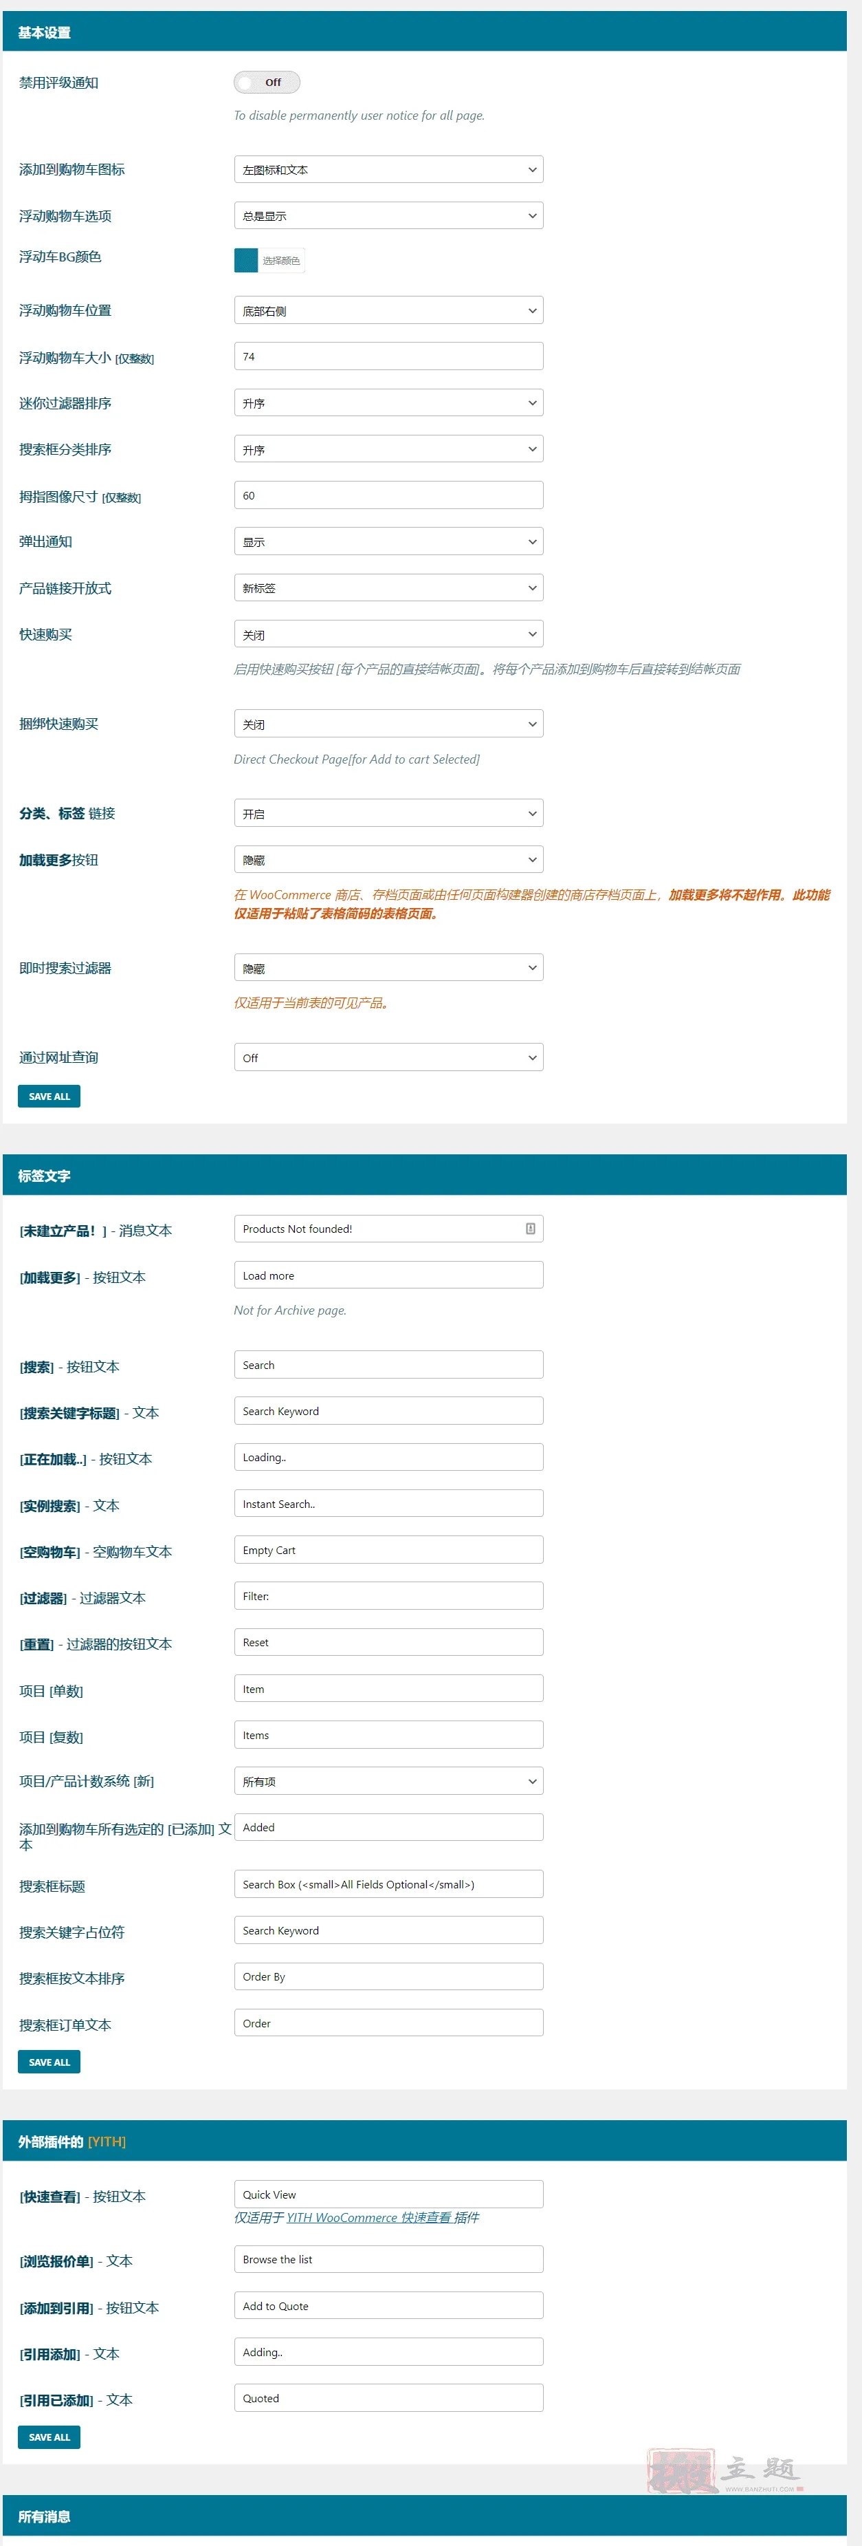862x2546 pixels.
Task: Click the Quick View field
Action: pyautogui.click(x=388, y=2194)
